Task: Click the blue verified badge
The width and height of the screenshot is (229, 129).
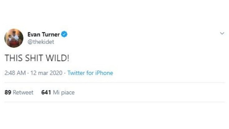Action: (64, 34)
